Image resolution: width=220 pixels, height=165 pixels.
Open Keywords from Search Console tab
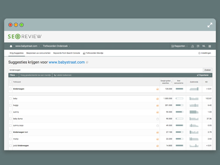click(66, 53)
